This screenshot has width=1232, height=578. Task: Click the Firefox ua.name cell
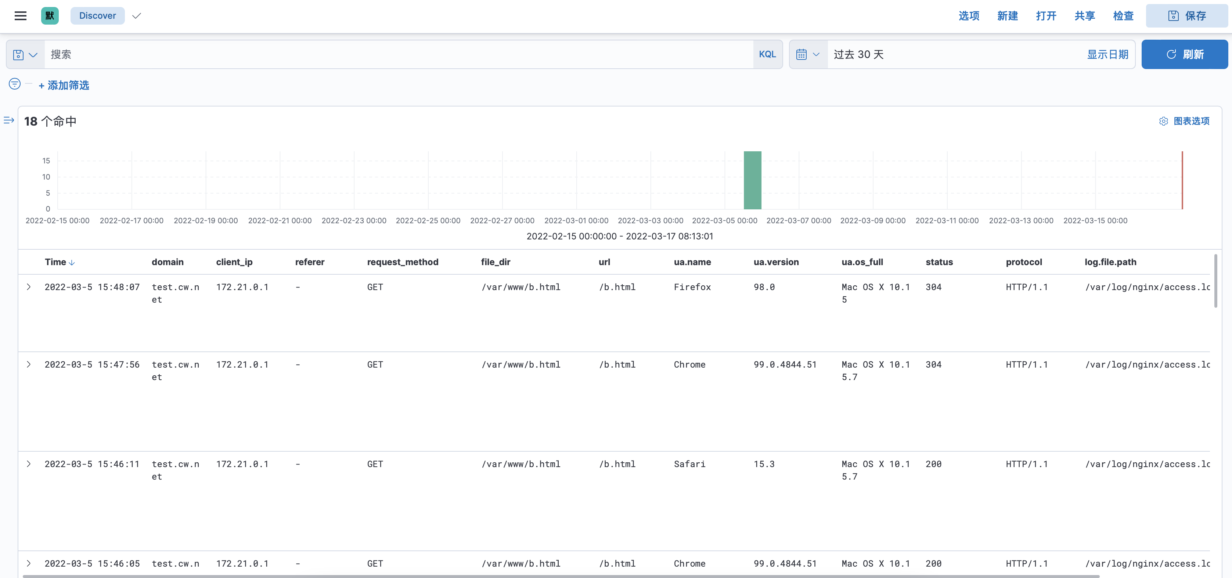[x=692, y=287]
